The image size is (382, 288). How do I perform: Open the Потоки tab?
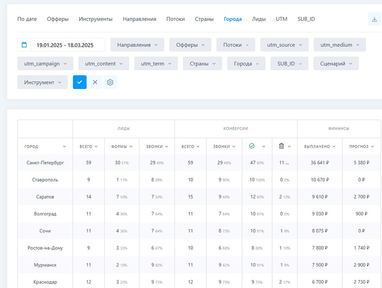pyautogui.click(x=175, y=19)
